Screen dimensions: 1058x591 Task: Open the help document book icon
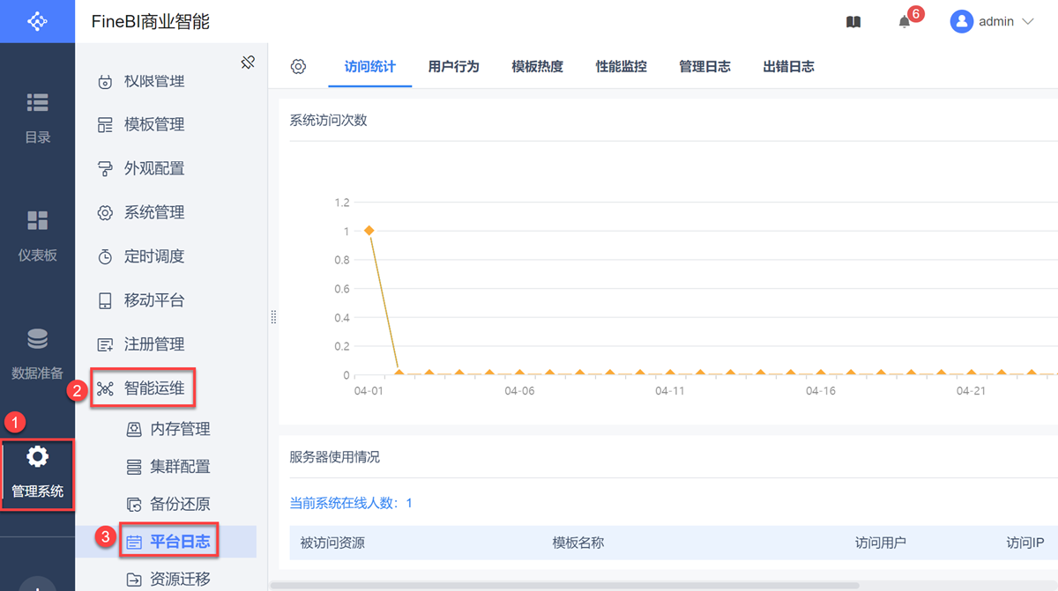tap(853, 22)
